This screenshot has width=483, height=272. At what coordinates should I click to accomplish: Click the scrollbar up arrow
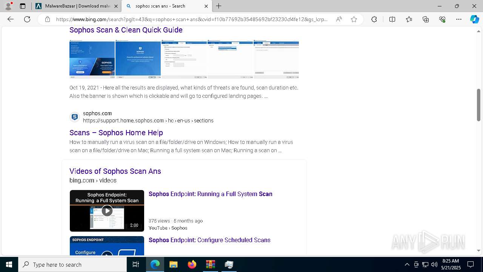478,32
